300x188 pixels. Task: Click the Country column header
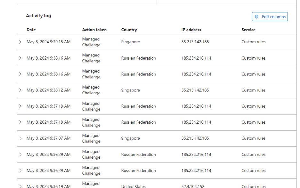point(129,30)
